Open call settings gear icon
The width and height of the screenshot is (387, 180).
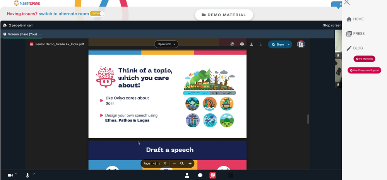pyautogui.click(x=5, y=25)
